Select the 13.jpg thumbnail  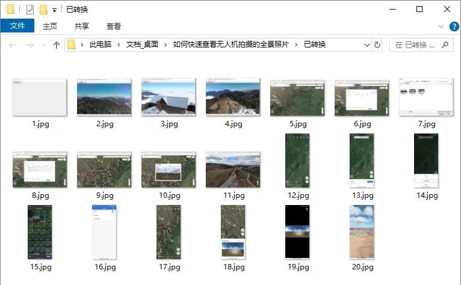point(362,161)
